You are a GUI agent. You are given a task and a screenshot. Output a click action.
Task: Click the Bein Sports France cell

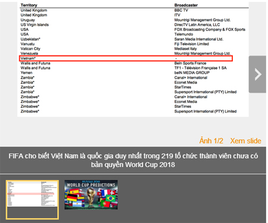190,63
